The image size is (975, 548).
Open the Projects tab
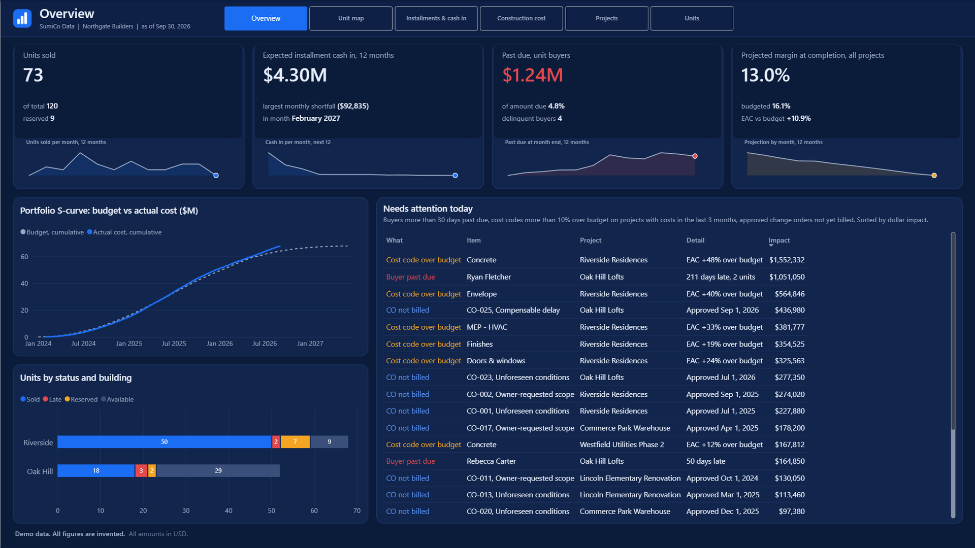(x=607, y=18)
